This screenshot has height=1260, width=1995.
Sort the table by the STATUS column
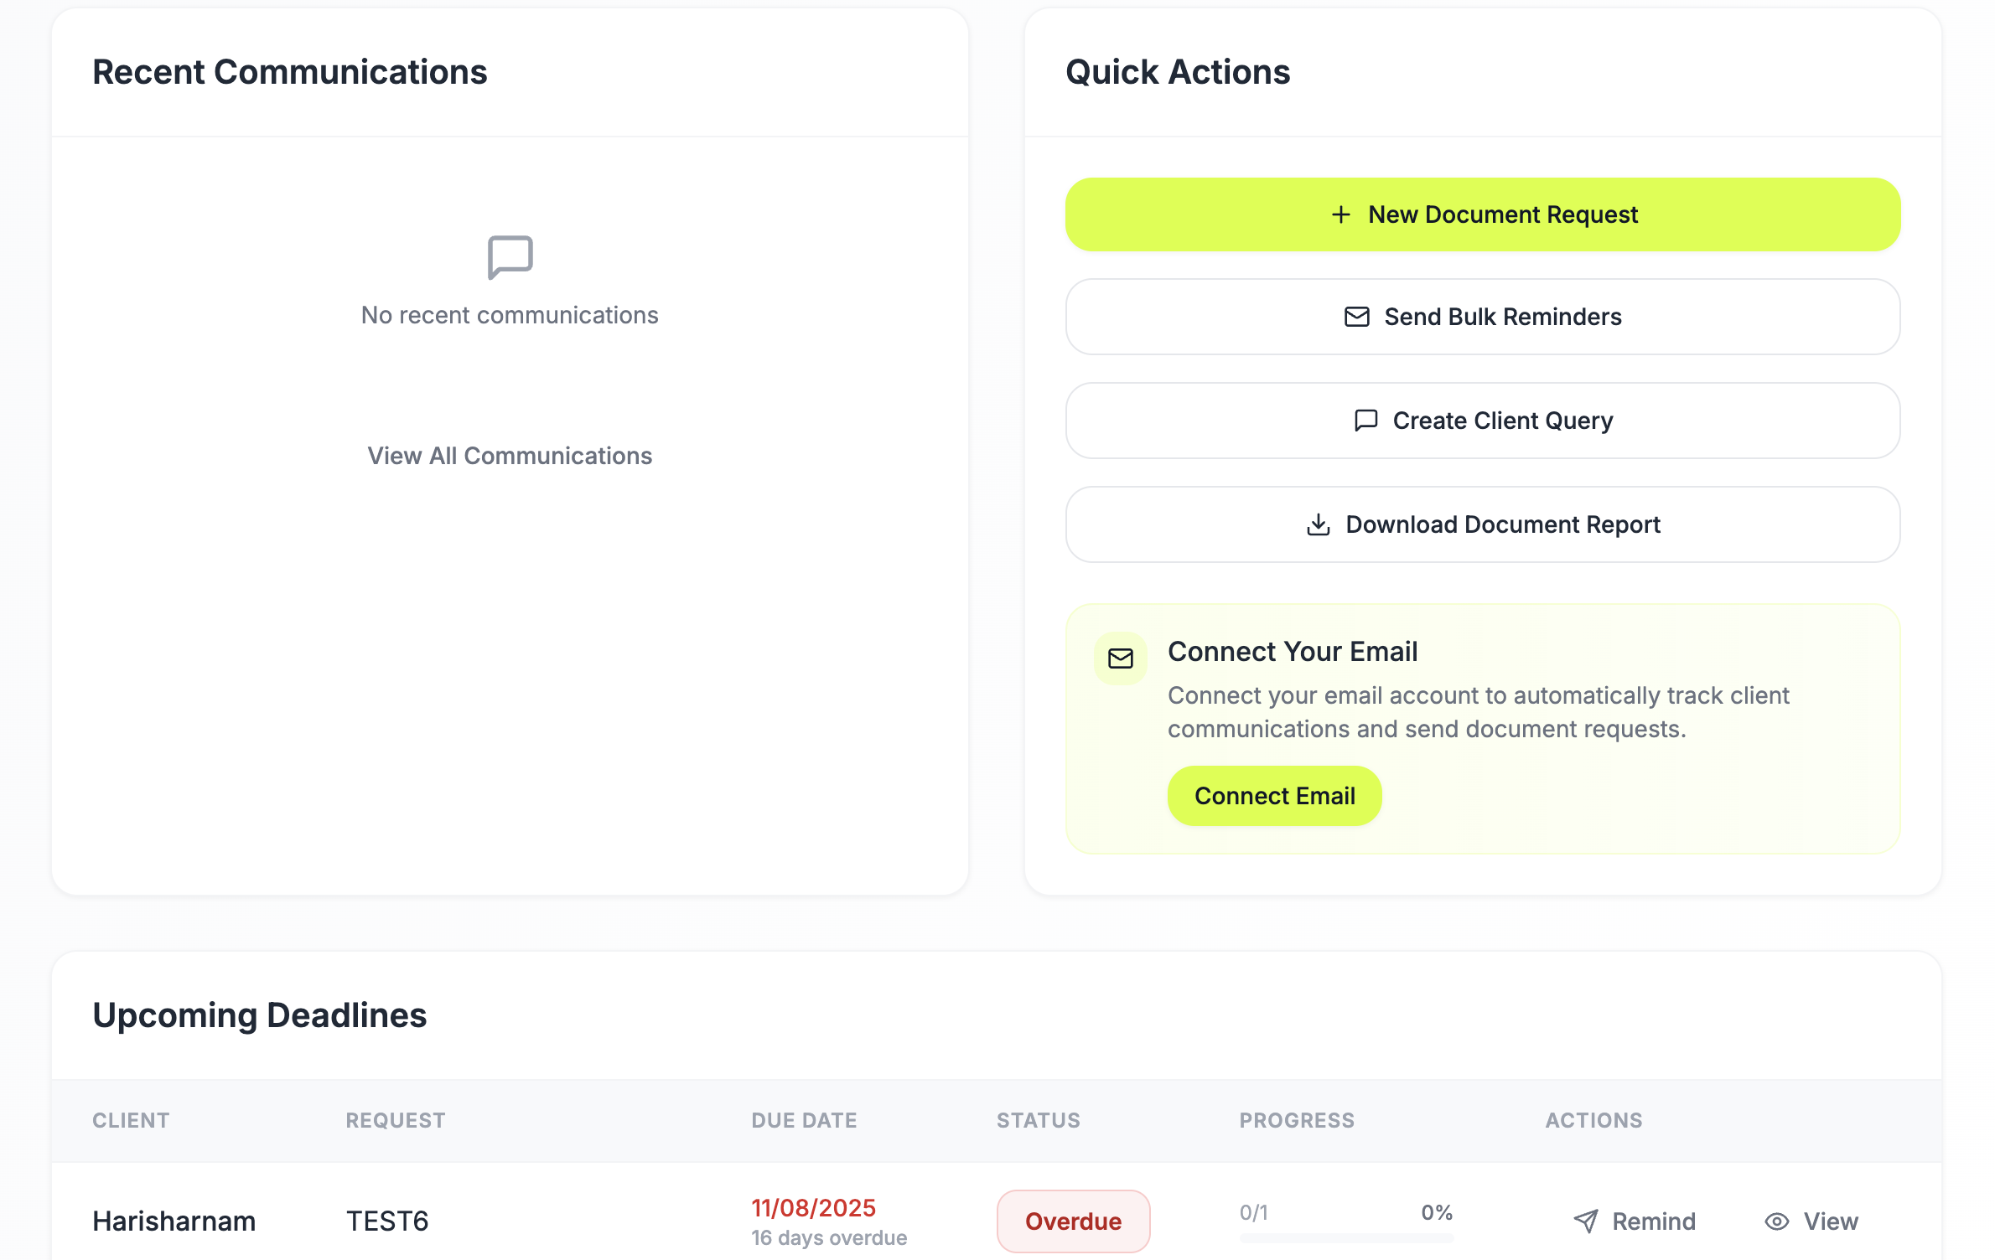(x=1038, y=1120)
